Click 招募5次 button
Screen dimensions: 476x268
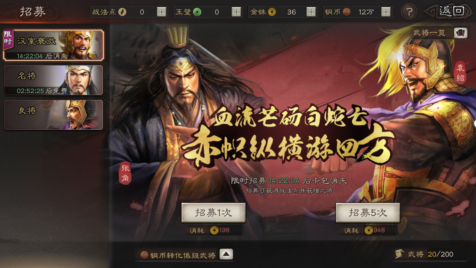368,213
